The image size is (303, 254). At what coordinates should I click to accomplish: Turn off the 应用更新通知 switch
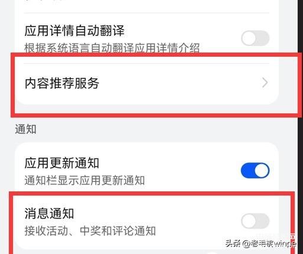(x=255, y=170)
